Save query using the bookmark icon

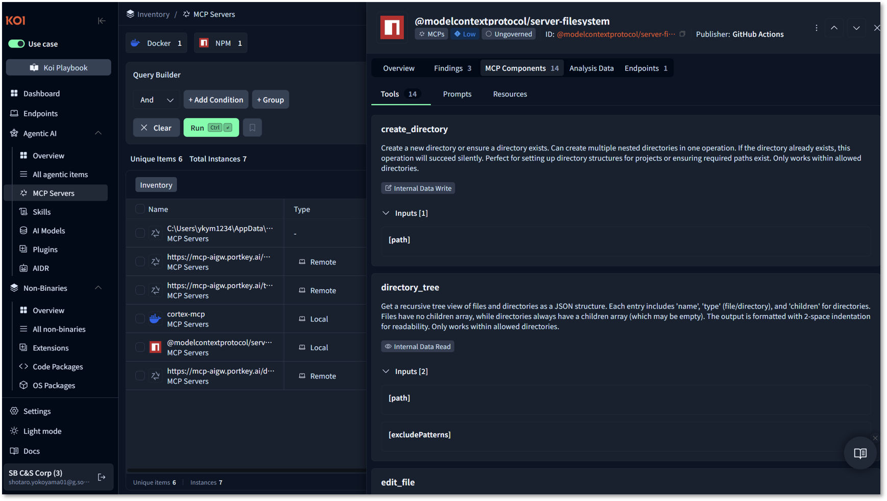pos(252,128)
